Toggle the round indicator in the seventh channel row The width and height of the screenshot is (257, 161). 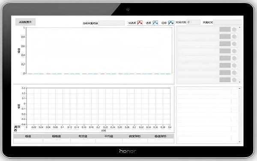pos(234,73)
